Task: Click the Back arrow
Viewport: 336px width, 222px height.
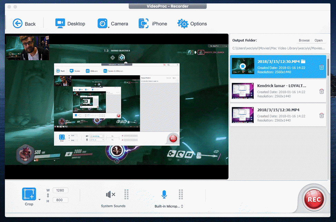Action: (18, 23)
